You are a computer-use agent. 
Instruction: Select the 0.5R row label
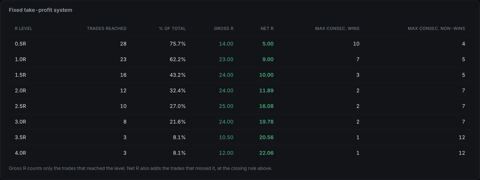coord(20,44)
